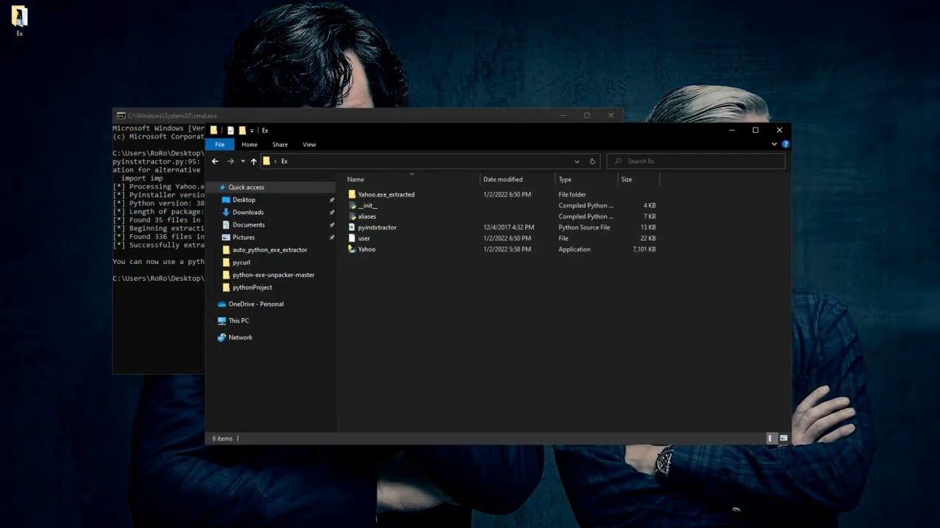This screenshot has height=528, width=940.
Task: Refresh the Ex folder view
Action: pyautogui.click(x=593, y=161)
